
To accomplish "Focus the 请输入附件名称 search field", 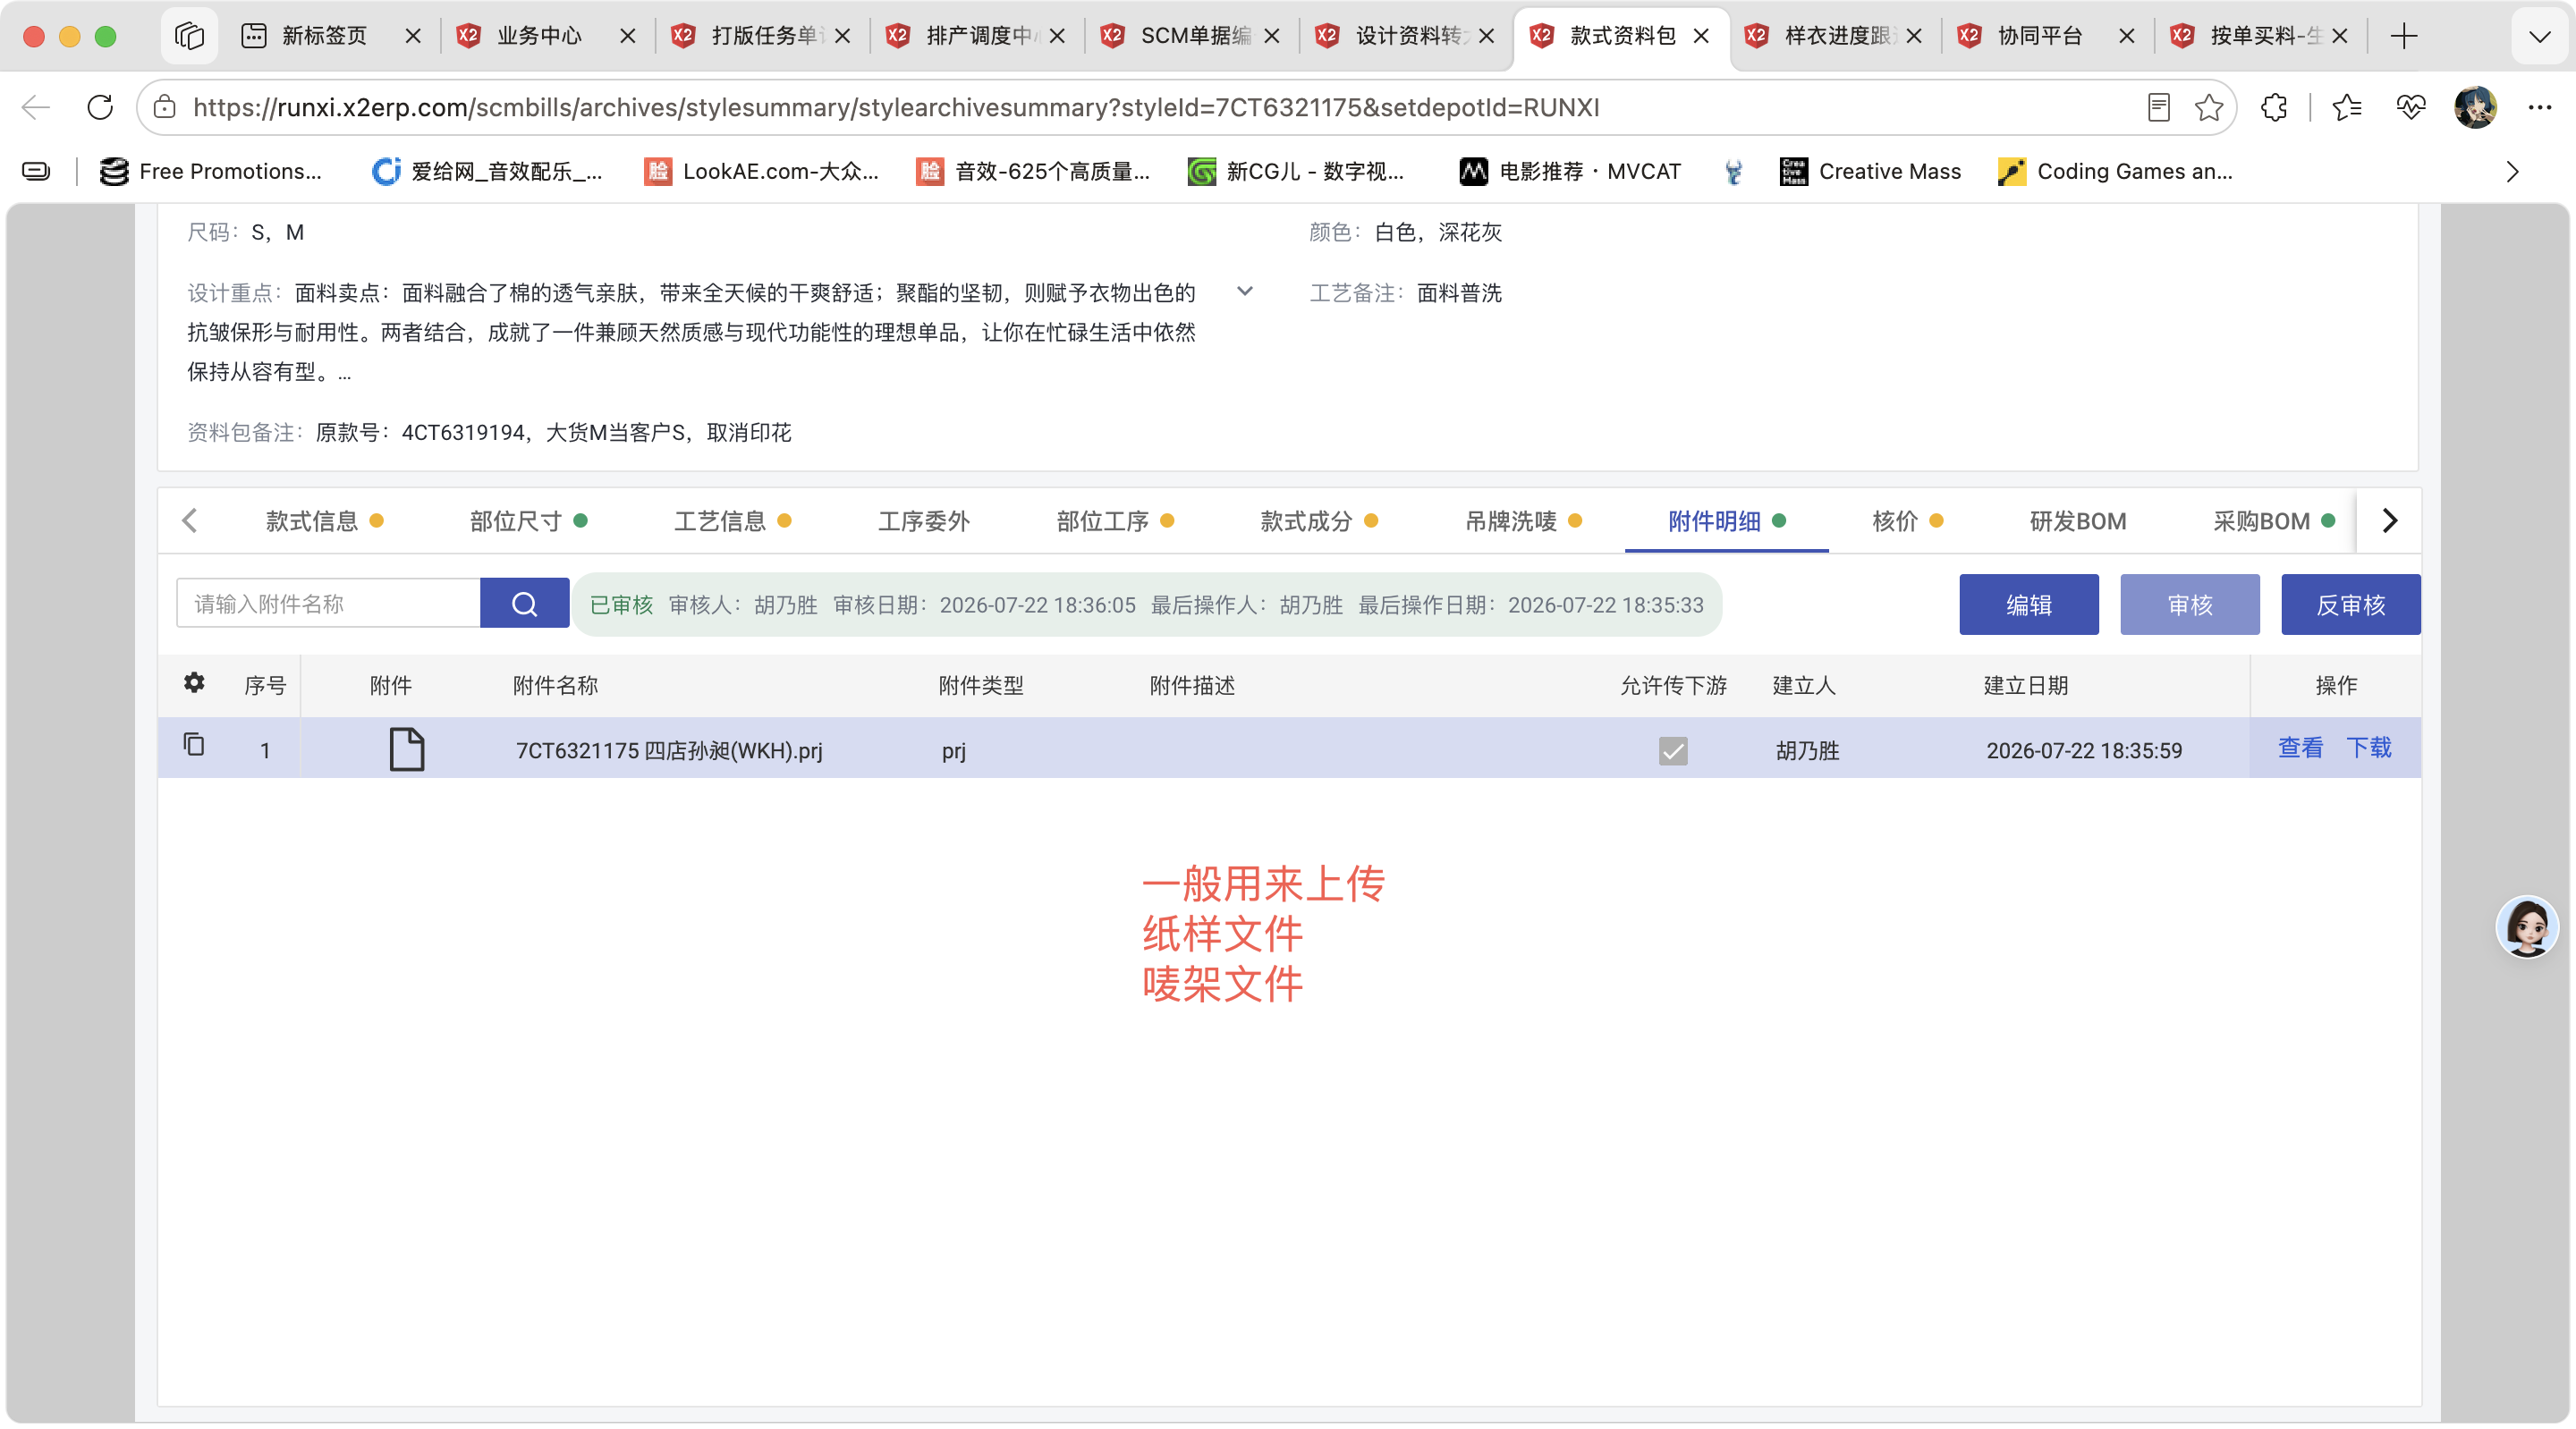I will [x=328, y=604].
